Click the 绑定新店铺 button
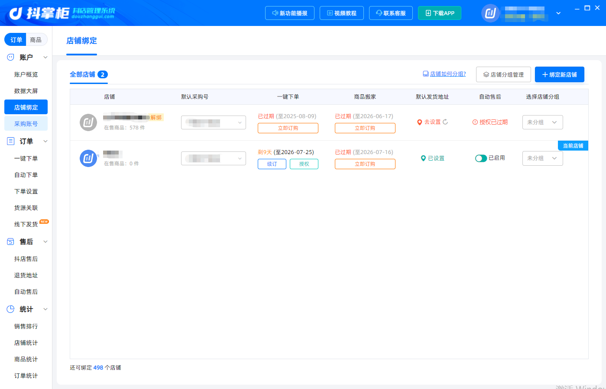The width and height of the screenshot is (606, 389). 559,74
